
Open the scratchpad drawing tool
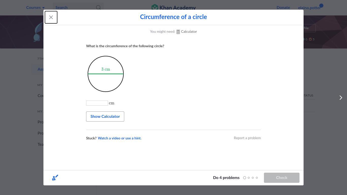[x=55, y=178]
